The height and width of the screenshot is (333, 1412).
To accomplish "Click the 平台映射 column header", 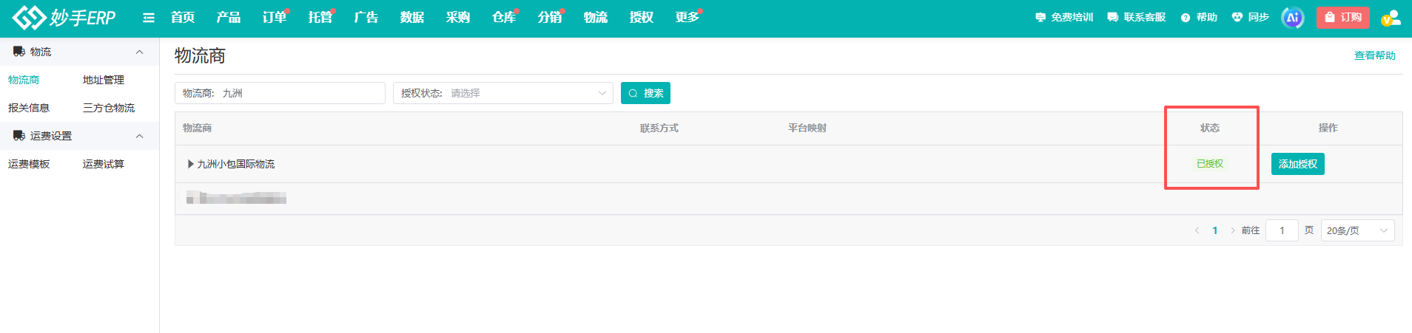I will 807,128.
